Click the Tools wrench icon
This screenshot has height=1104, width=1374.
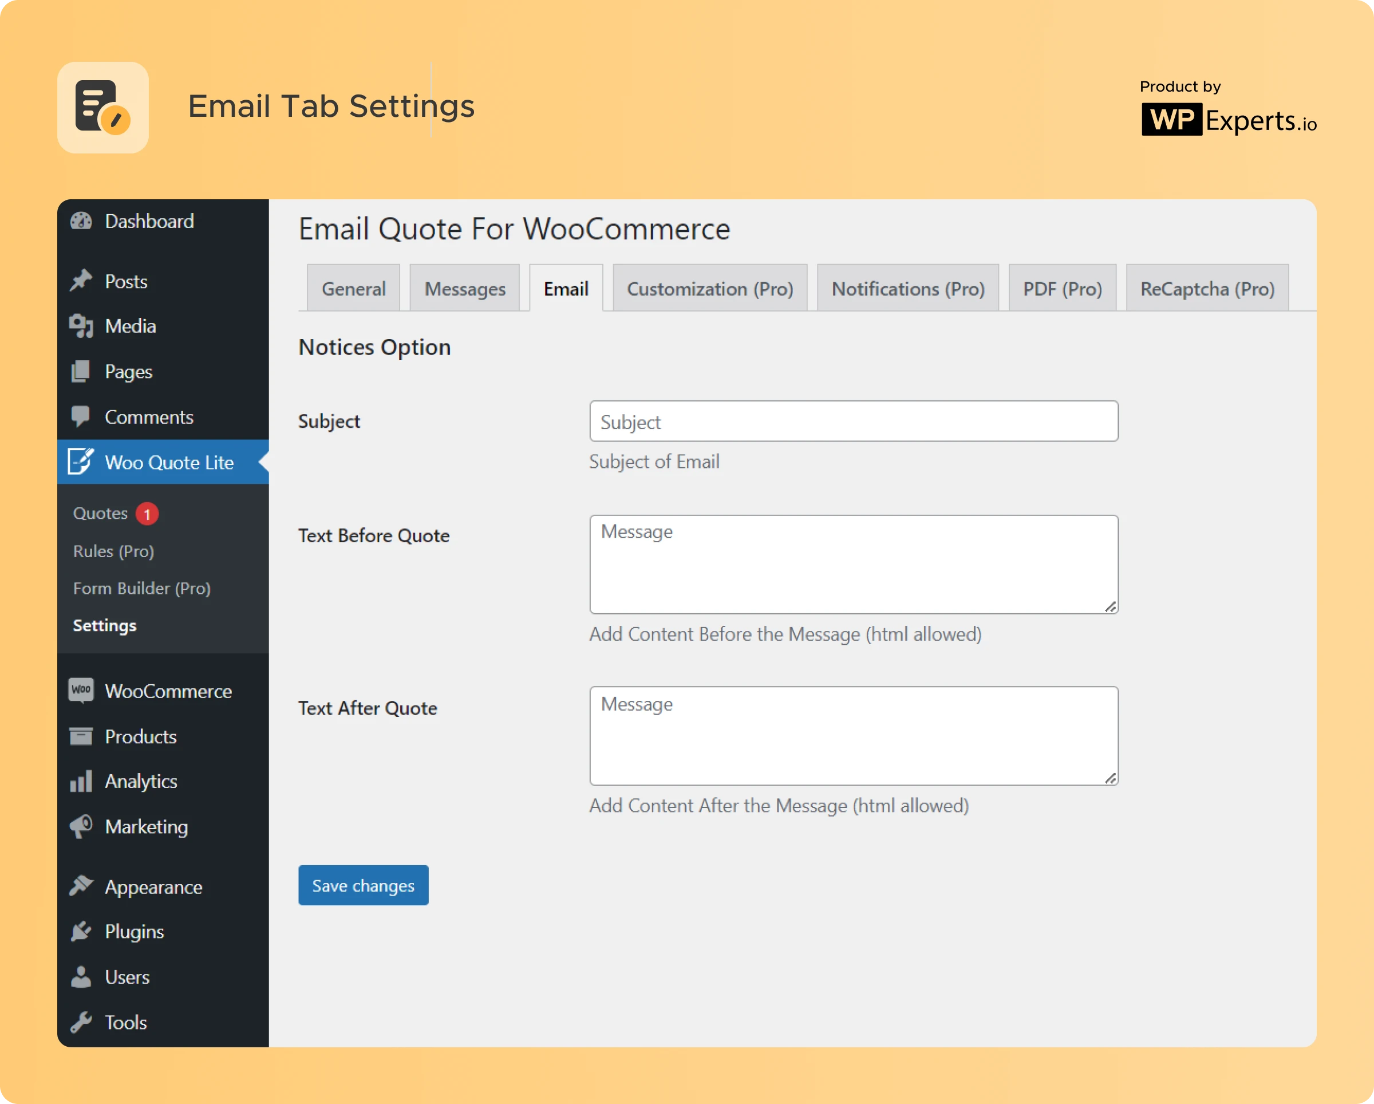click(x=81, y=1023)
